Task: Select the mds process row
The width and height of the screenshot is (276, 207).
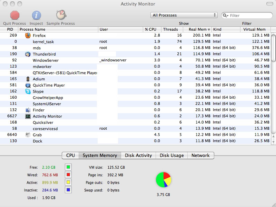Action: coord(135,48)
